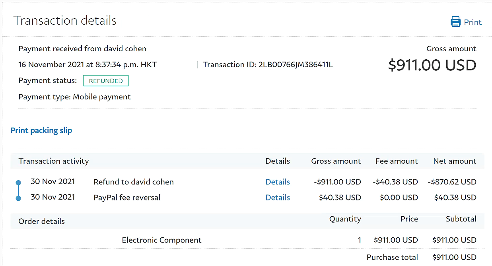Click the Payment received from david cohen text
492x266 pixels.
click(x=82, y=49)
